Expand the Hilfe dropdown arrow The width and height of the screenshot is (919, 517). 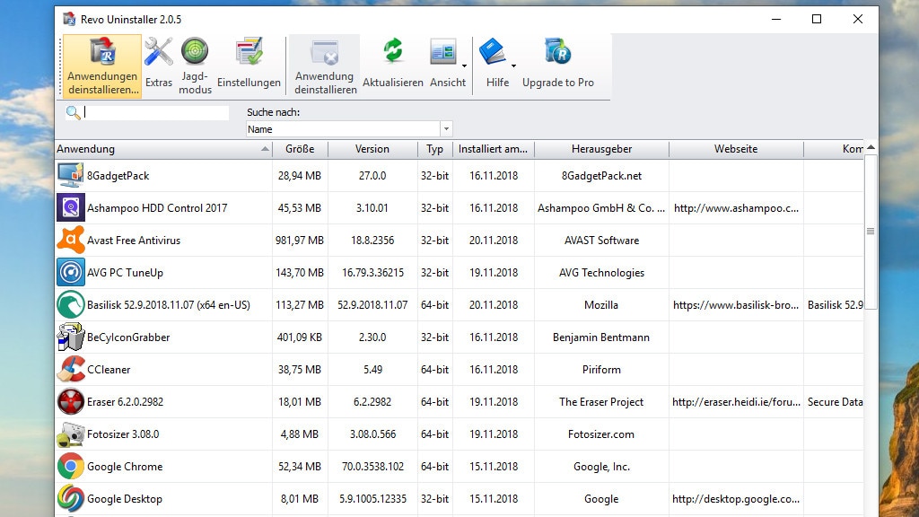(x=513, y=66)
